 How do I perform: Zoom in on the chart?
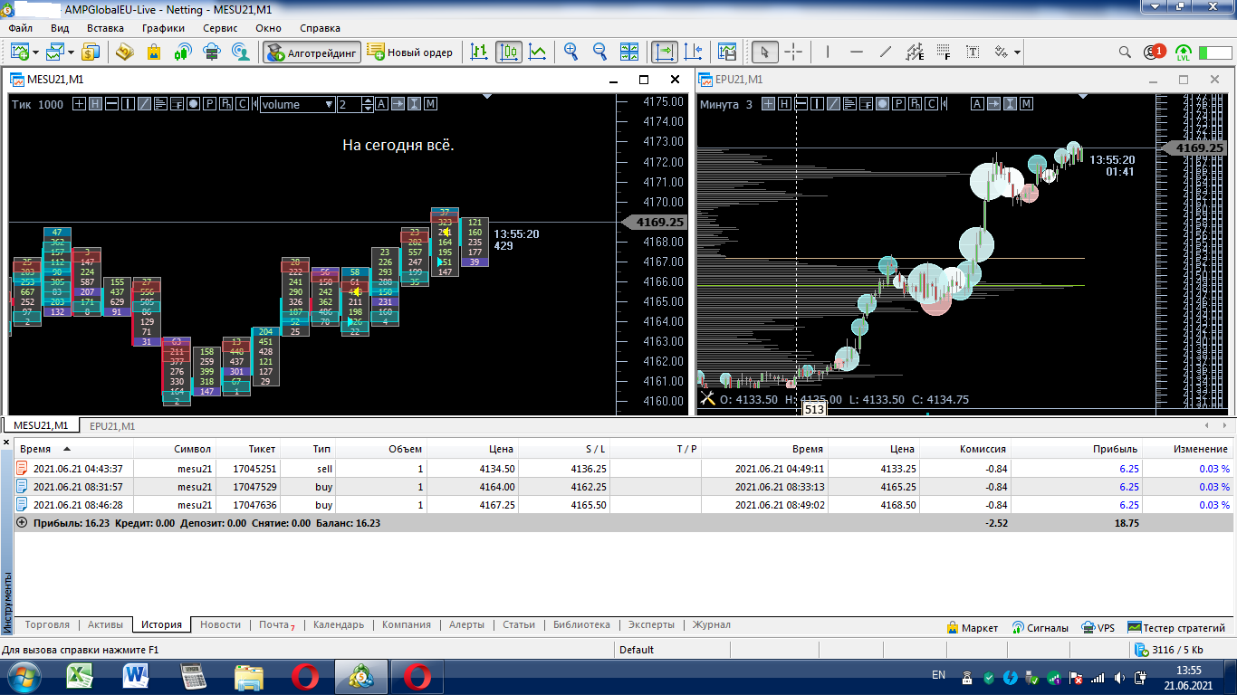571,52
